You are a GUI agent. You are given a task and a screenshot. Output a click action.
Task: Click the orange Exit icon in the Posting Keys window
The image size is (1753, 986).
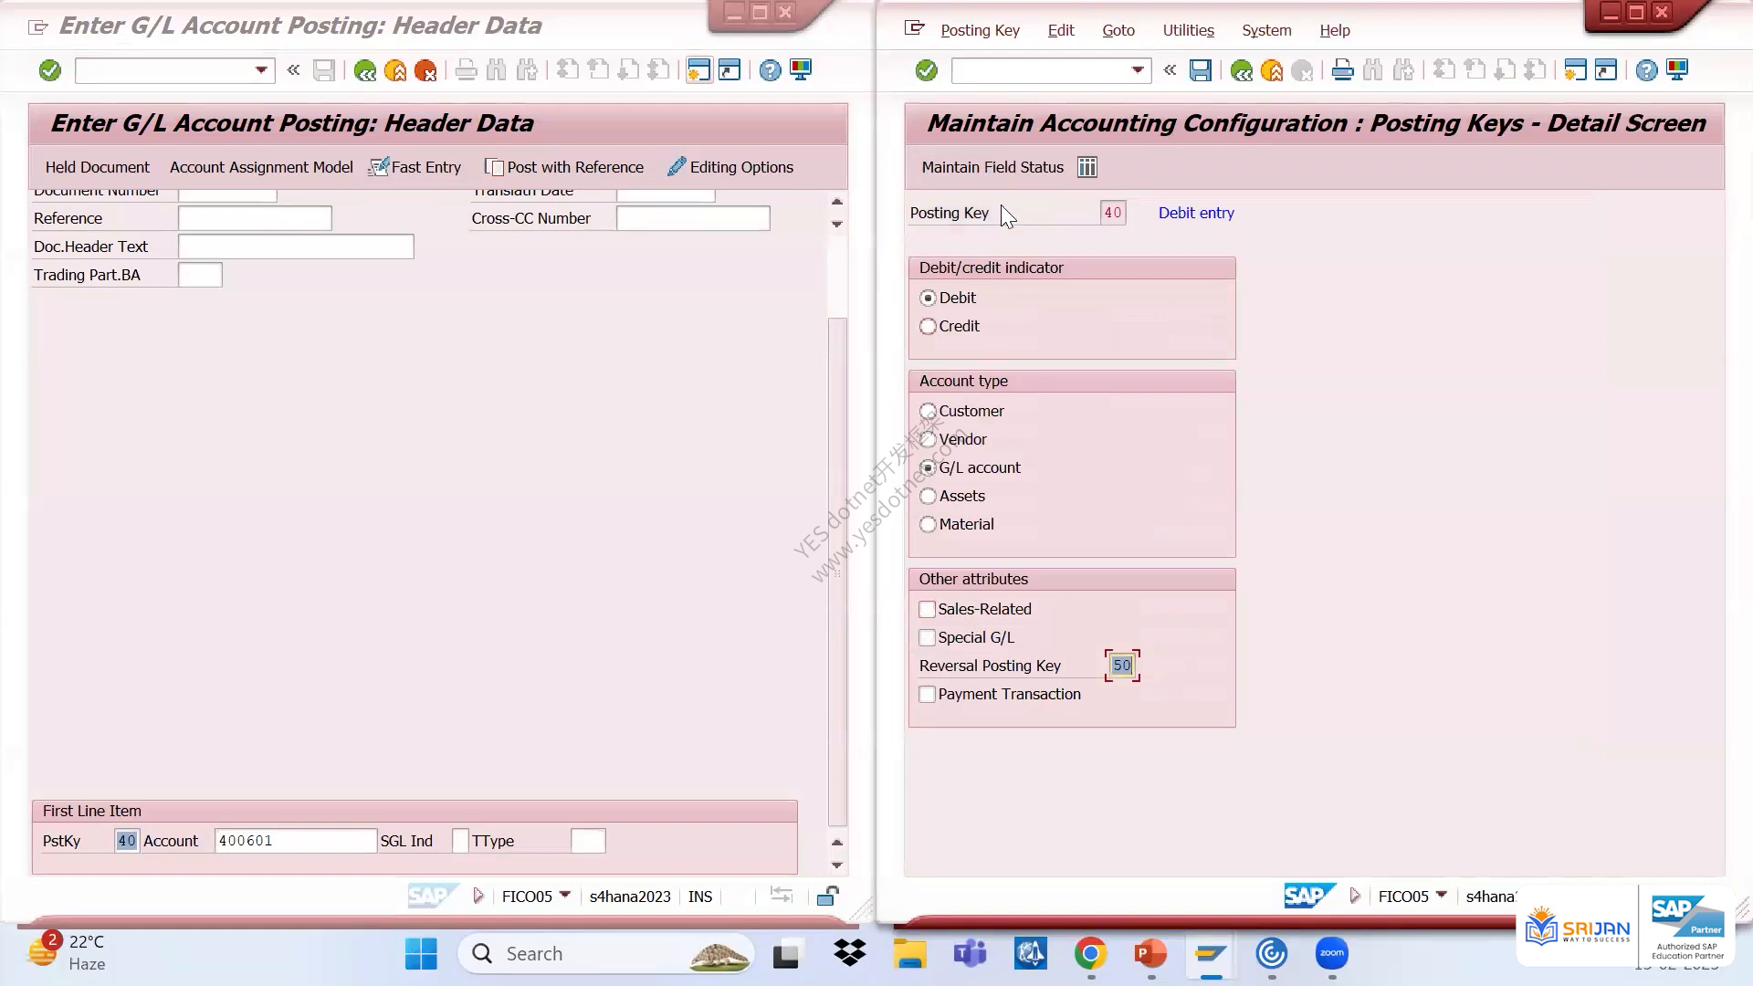pos(1272,70)
